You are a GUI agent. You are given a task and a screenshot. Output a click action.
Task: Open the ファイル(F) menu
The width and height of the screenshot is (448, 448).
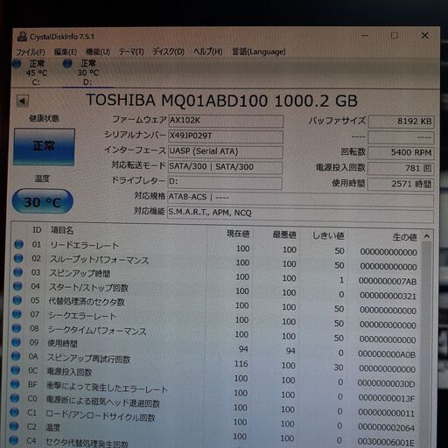tap(31, 52)
